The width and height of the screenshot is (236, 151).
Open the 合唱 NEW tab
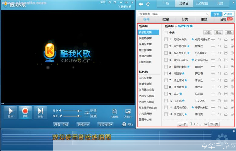click(x=226, y=19)
